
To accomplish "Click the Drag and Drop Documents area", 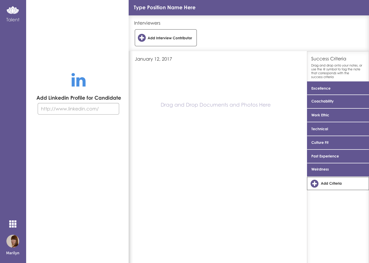I will coord(216,105).
